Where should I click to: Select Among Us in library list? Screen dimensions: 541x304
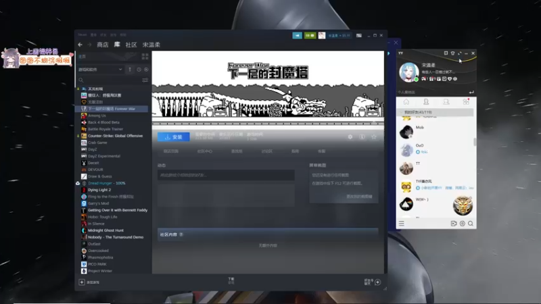click(97, 116)
